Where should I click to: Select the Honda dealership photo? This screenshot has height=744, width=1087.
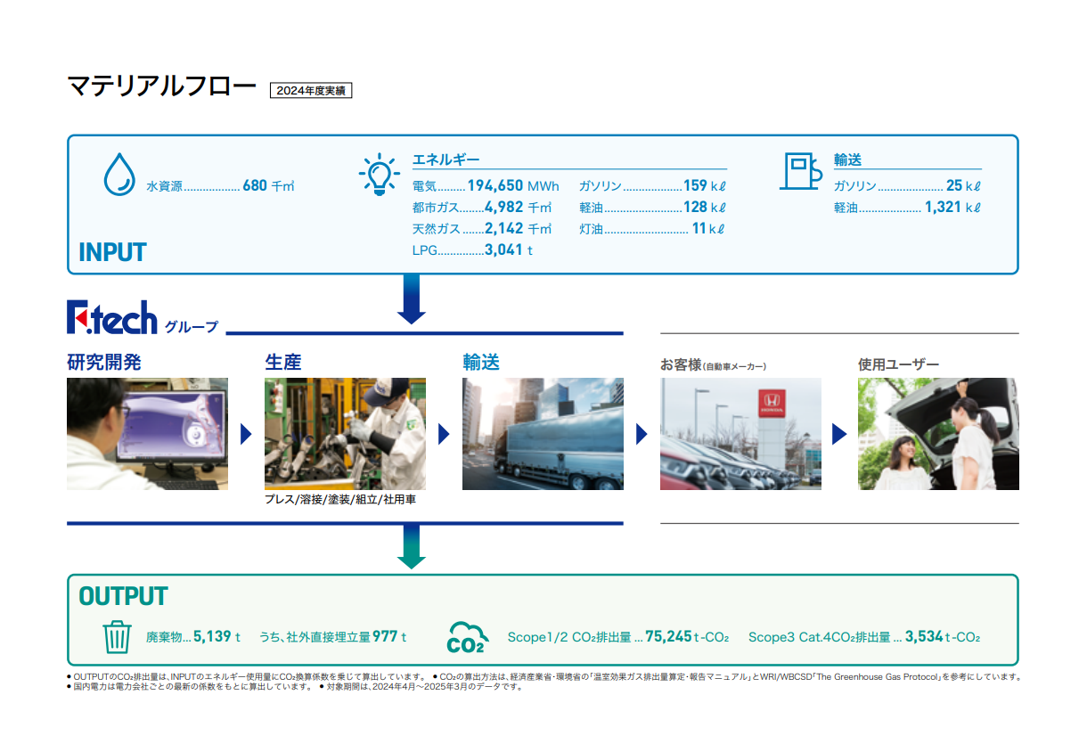[740, 434]
